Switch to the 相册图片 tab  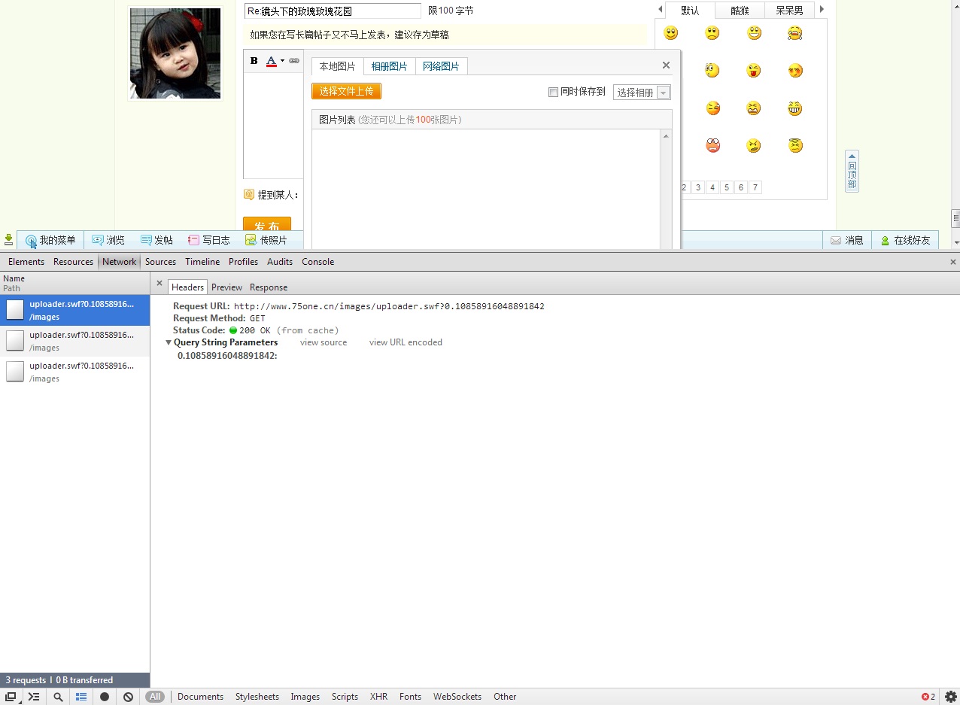coord(389,66)
